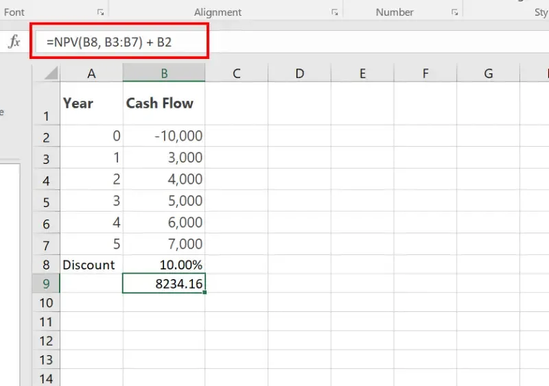Select row 6 header
Screen dimensions: 549x386
[46, 223]
